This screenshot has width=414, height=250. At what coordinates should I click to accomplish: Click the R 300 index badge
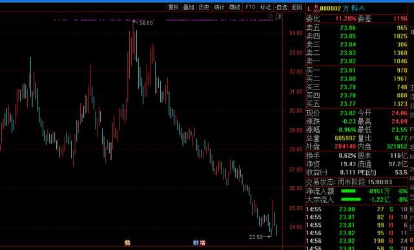(316, 9)
